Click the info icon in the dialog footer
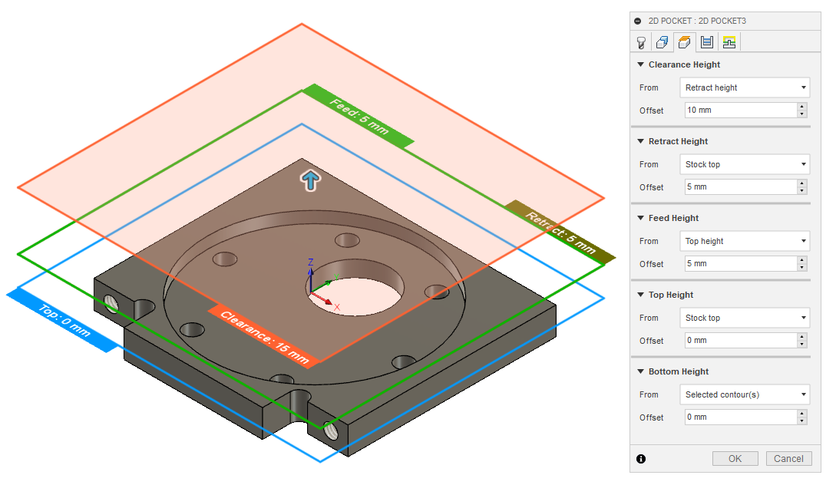Viewport: 836px width, 485px height. point(641,458)
